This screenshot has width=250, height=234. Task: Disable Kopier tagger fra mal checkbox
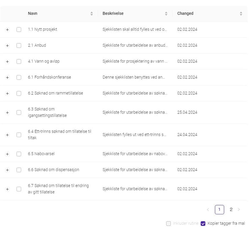tap(203, 224)
